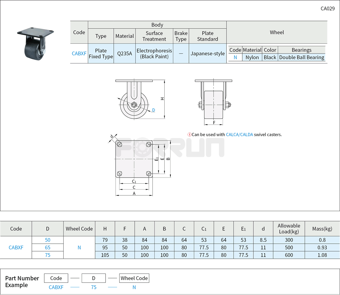
Task: Click the CA029 page code at the top right
Action: point(327,9)
